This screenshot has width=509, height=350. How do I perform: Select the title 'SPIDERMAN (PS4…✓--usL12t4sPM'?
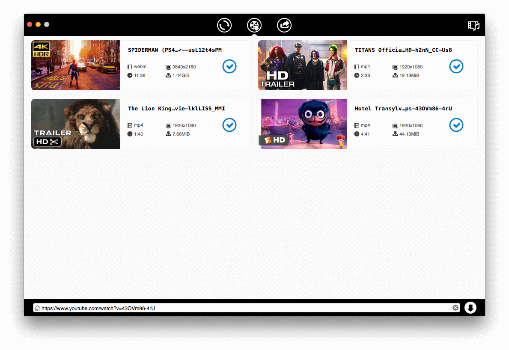click(175, 50)
